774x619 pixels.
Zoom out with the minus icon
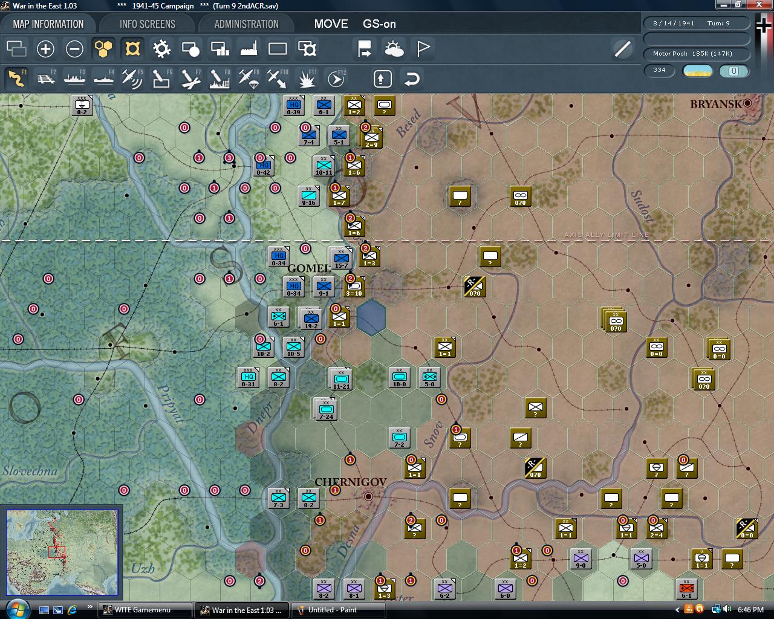(x=74, y=48)
